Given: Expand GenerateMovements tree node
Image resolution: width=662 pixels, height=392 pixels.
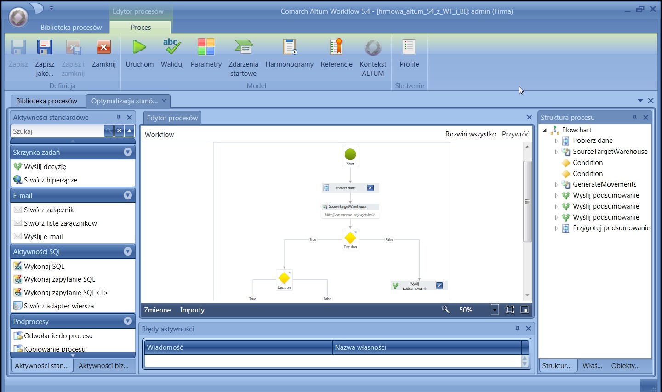Looking at the screenshot, I should coord(556,185).
